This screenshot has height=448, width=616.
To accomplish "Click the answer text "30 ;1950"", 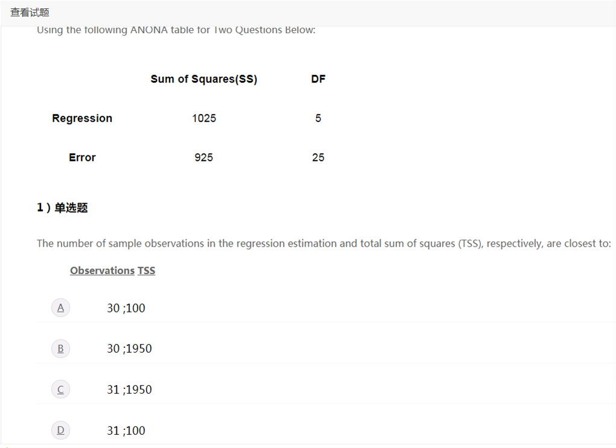I will tap(129, 349).
